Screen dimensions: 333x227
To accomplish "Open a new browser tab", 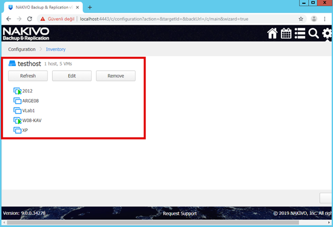I will pos(90,7).
